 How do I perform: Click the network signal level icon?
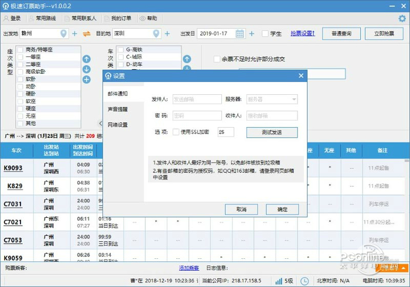[279, 281]
